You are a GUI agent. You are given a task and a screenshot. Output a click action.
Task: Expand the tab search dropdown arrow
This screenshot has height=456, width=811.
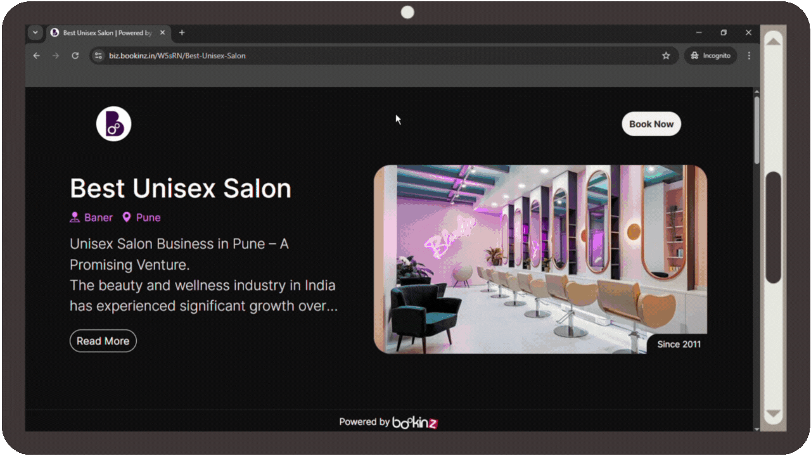click(x=35, y=32)
